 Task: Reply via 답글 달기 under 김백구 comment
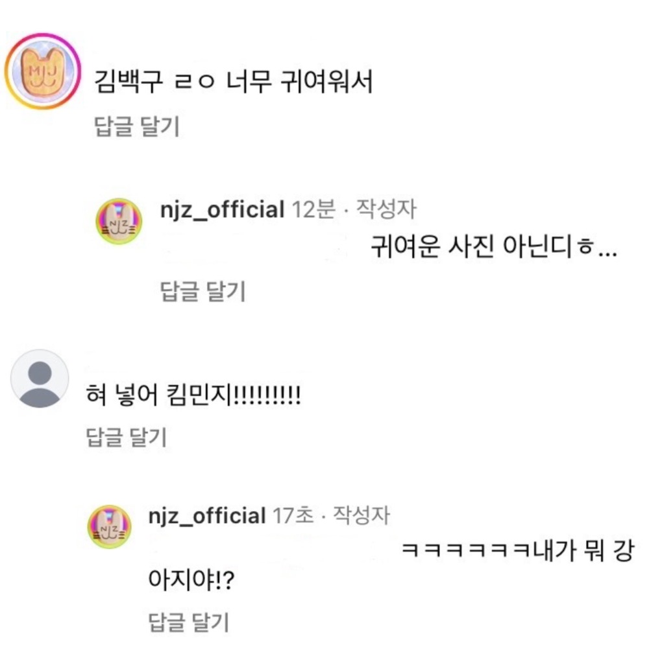[137, 126]
